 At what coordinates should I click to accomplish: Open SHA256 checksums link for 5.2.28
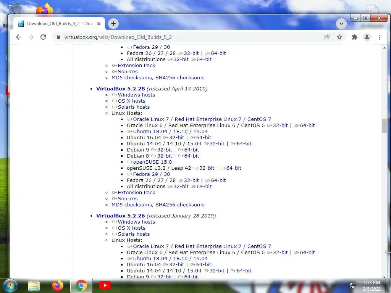pyautogui.click(x=180, y=205)
